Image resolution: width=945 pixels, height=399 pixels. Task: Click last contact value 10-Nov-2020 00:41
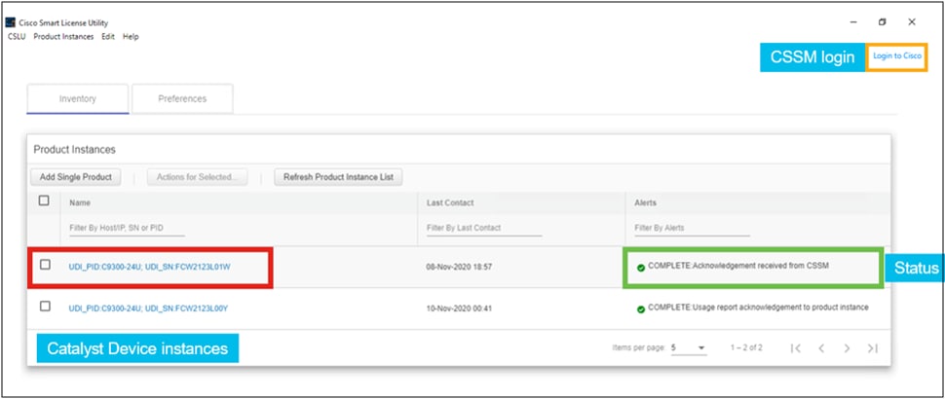(x=459, y=308)
